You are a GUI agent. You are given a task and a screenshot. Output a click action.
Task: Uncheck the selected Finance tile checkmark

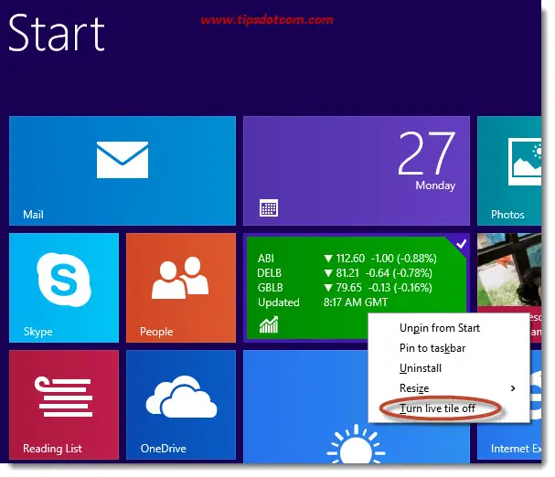tap(461, 244)
